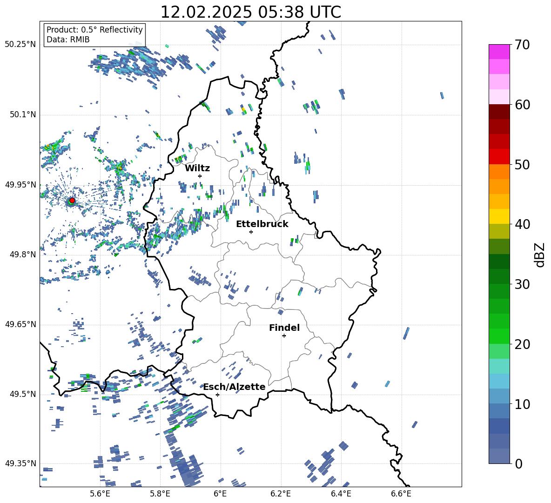Click the 49.65°N latitude label
Viewport: 551px width, 503px height.
(x=20, y=324)
